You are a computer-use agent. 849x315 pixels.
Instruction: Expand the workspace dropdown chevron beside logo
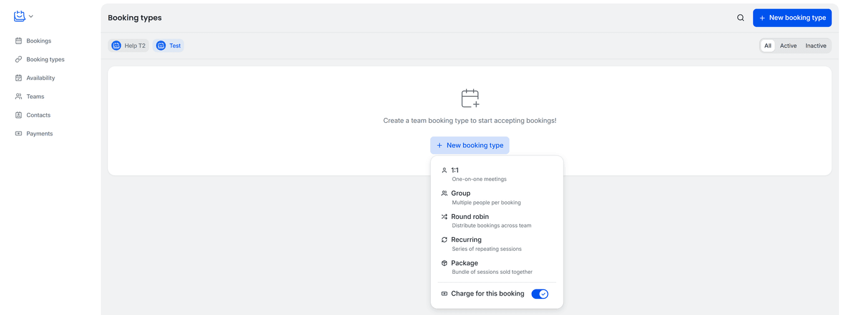[31, 16]
